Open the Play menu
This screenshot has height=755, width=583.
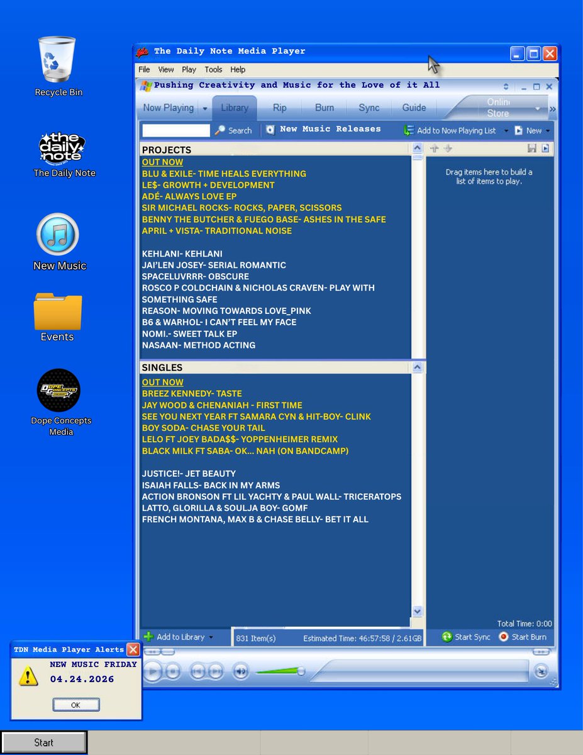[189, 70]
